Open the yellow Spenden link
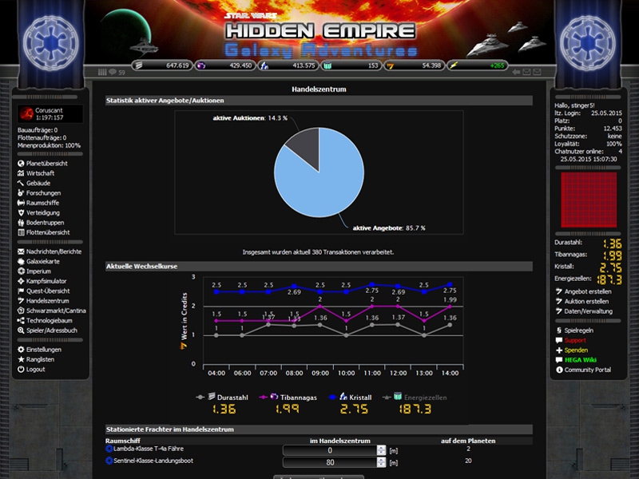 pos(576,350)
